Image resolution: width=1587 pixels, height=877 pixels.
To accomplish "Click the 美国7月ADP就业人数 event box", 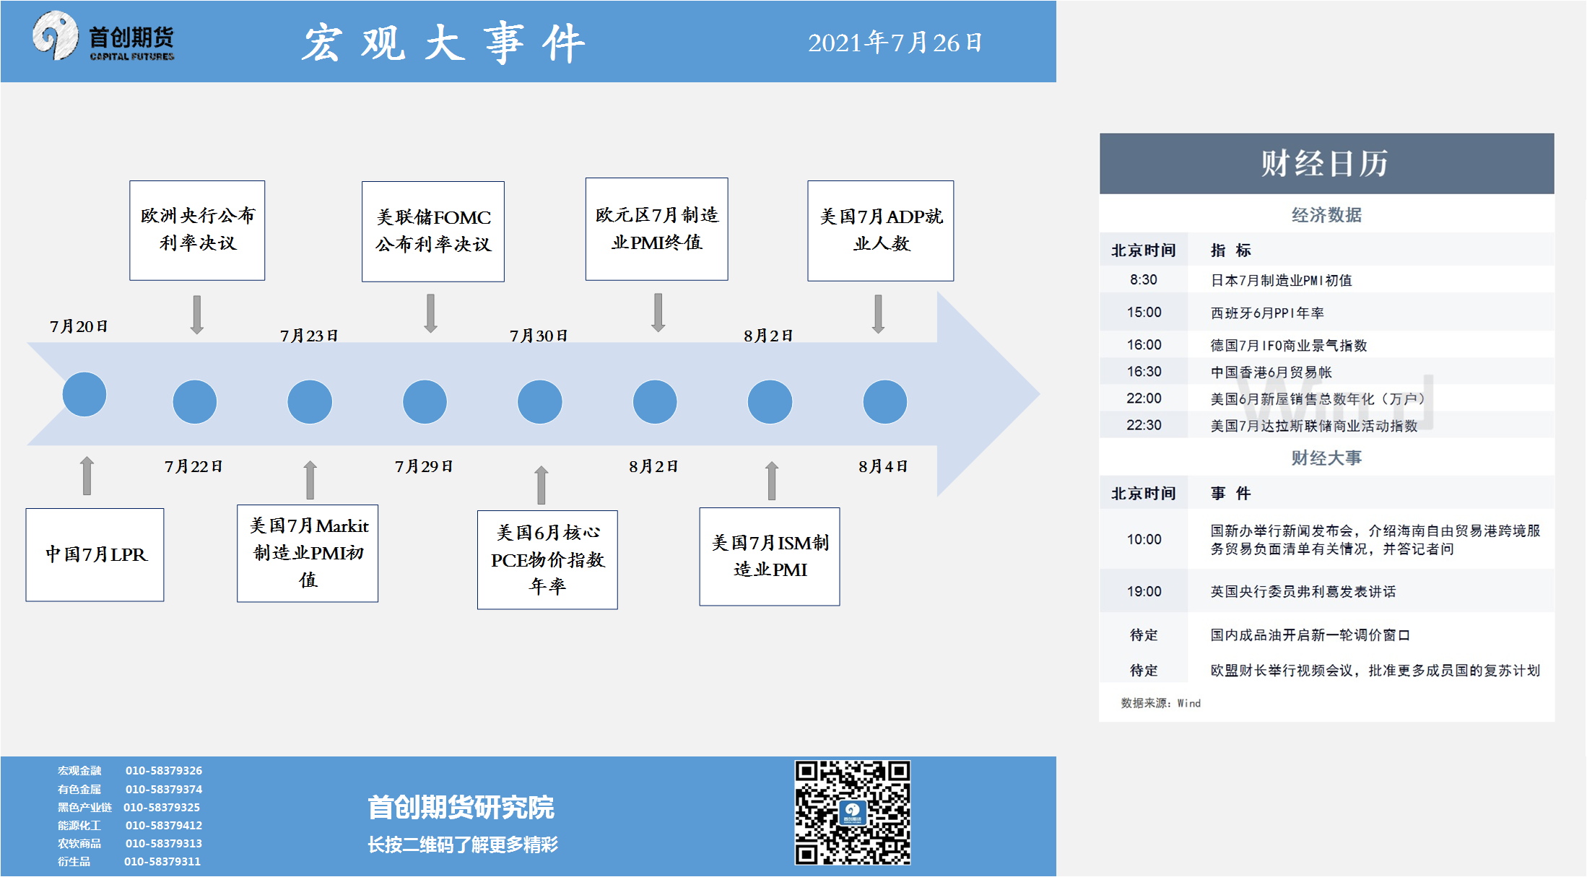I will (880, 230).
